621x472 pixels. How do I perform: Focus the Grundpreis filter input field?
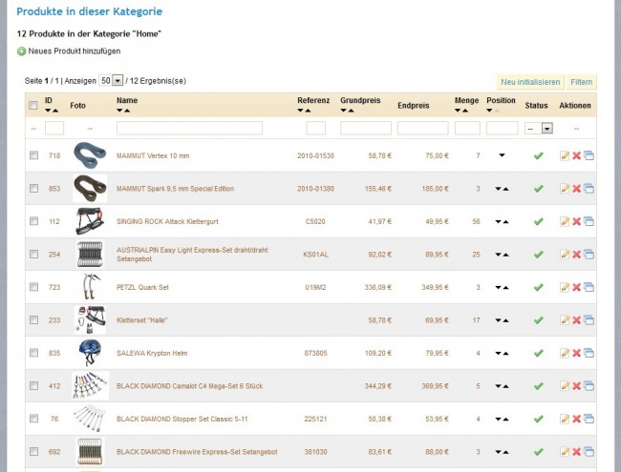(366, 128)
